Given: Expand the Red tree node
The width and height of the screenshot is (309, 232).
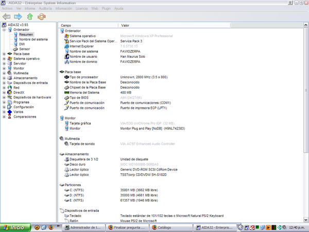Looking at the screenshot, I should pos(4,88).
